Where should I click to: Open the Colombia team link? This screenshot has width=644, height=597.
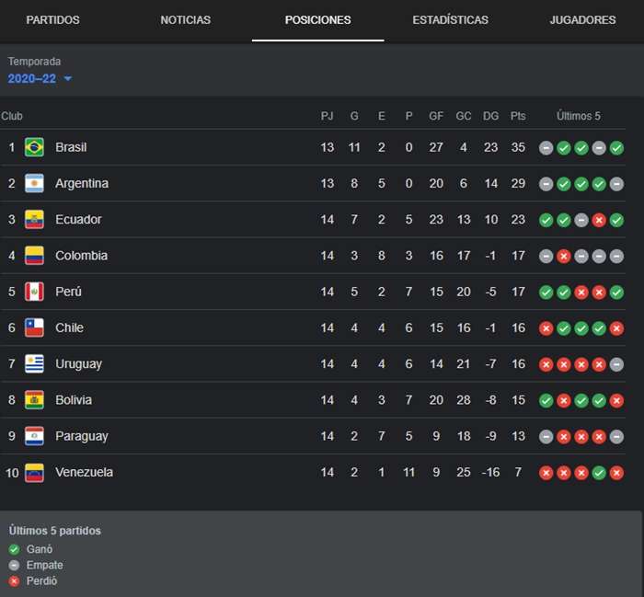[81, 256]
